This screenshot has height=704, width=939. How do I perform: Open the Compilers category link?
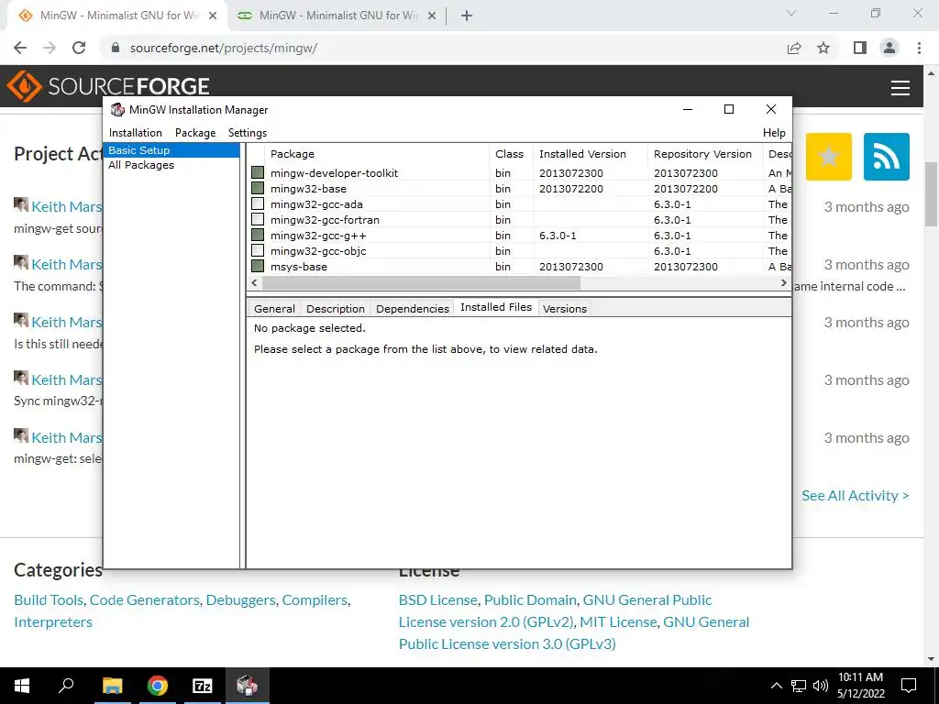(315, 599)
